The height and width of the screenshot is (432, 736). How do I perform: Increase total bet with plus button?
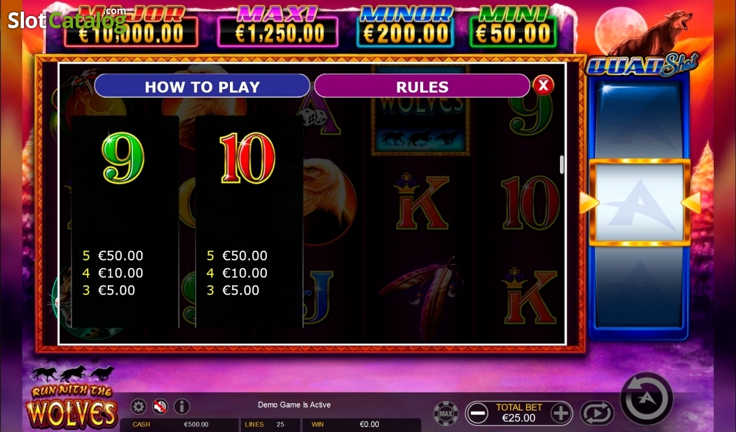(x=561, y=413)
